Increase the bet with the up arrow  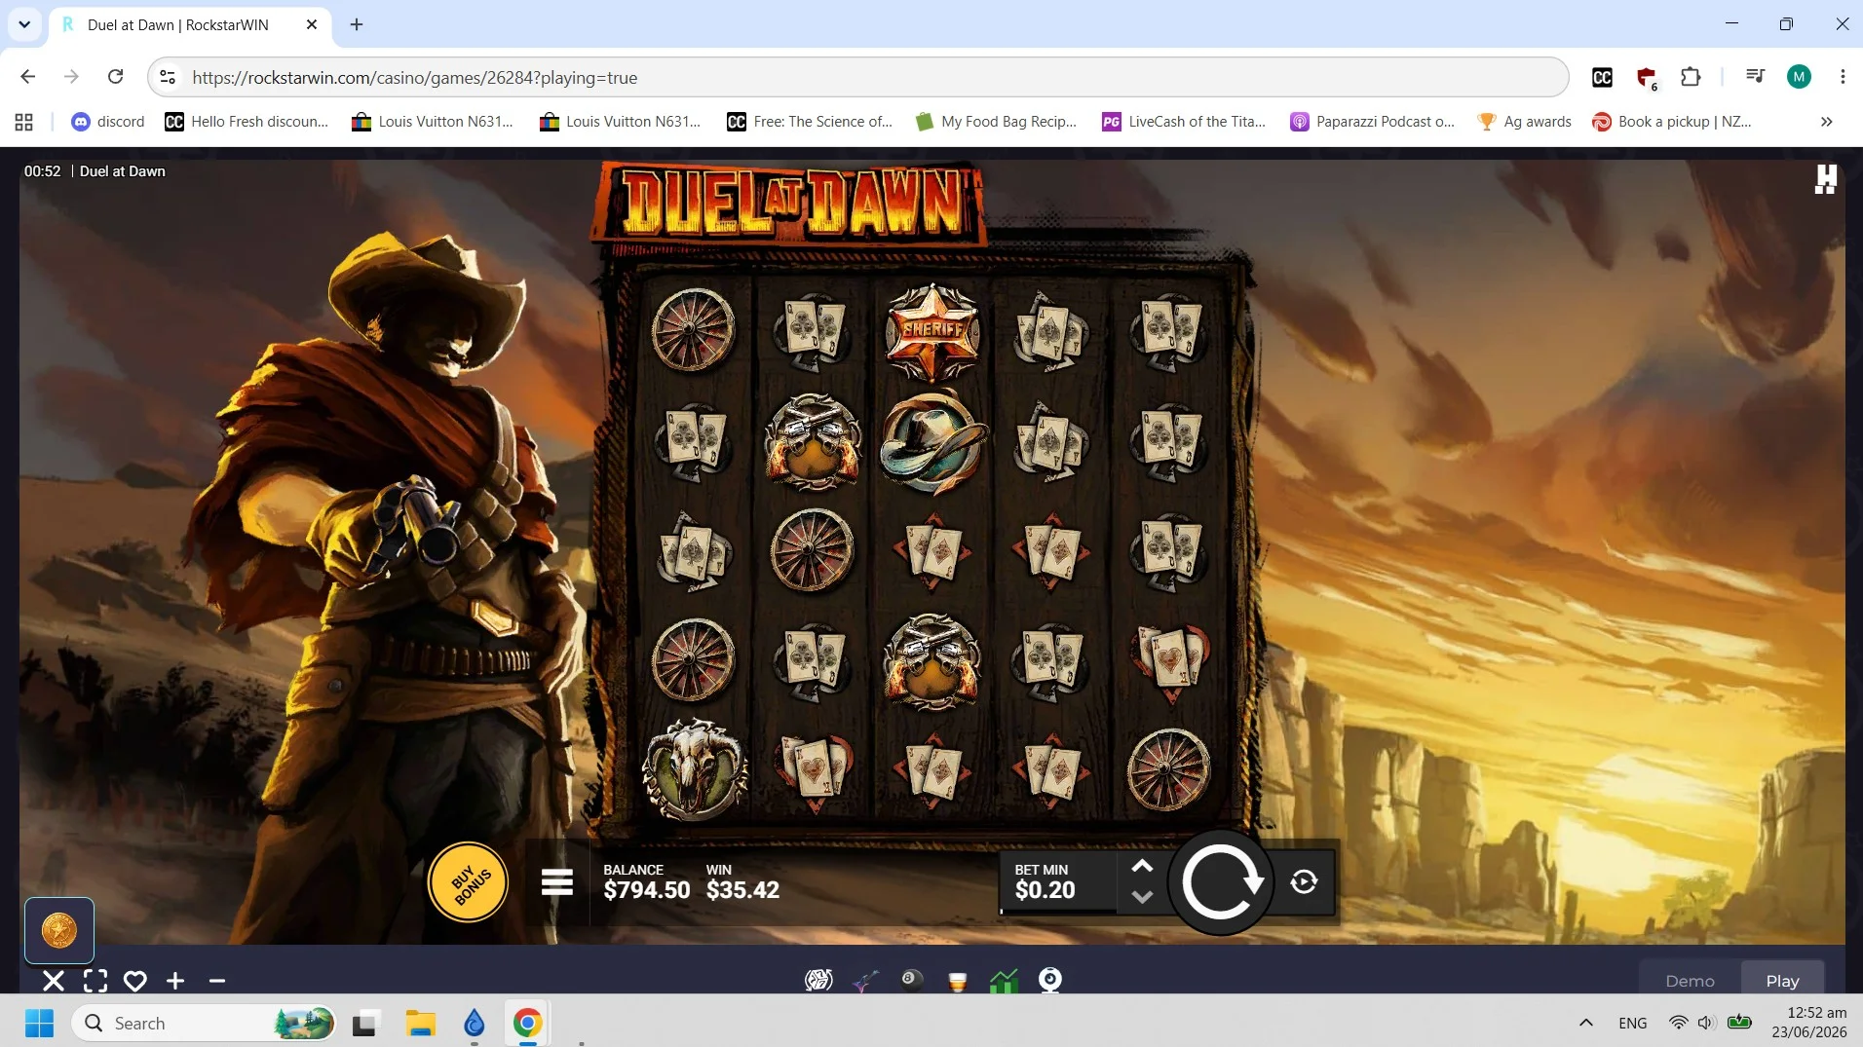click(1142, 866)
